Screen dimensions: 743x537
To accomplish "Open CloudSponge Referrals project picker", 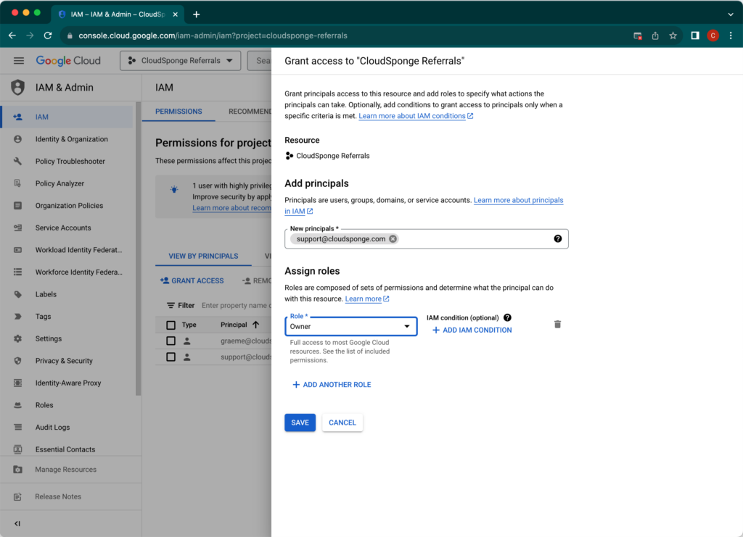I will [x=180, y=61].
